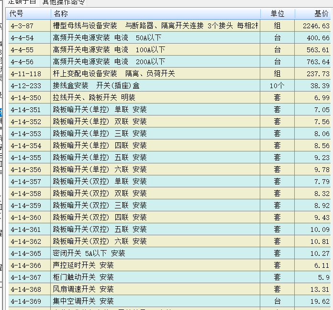Select code cell 4-14-368
Screen dimensions: 333x310
click(x=30, y=289)
